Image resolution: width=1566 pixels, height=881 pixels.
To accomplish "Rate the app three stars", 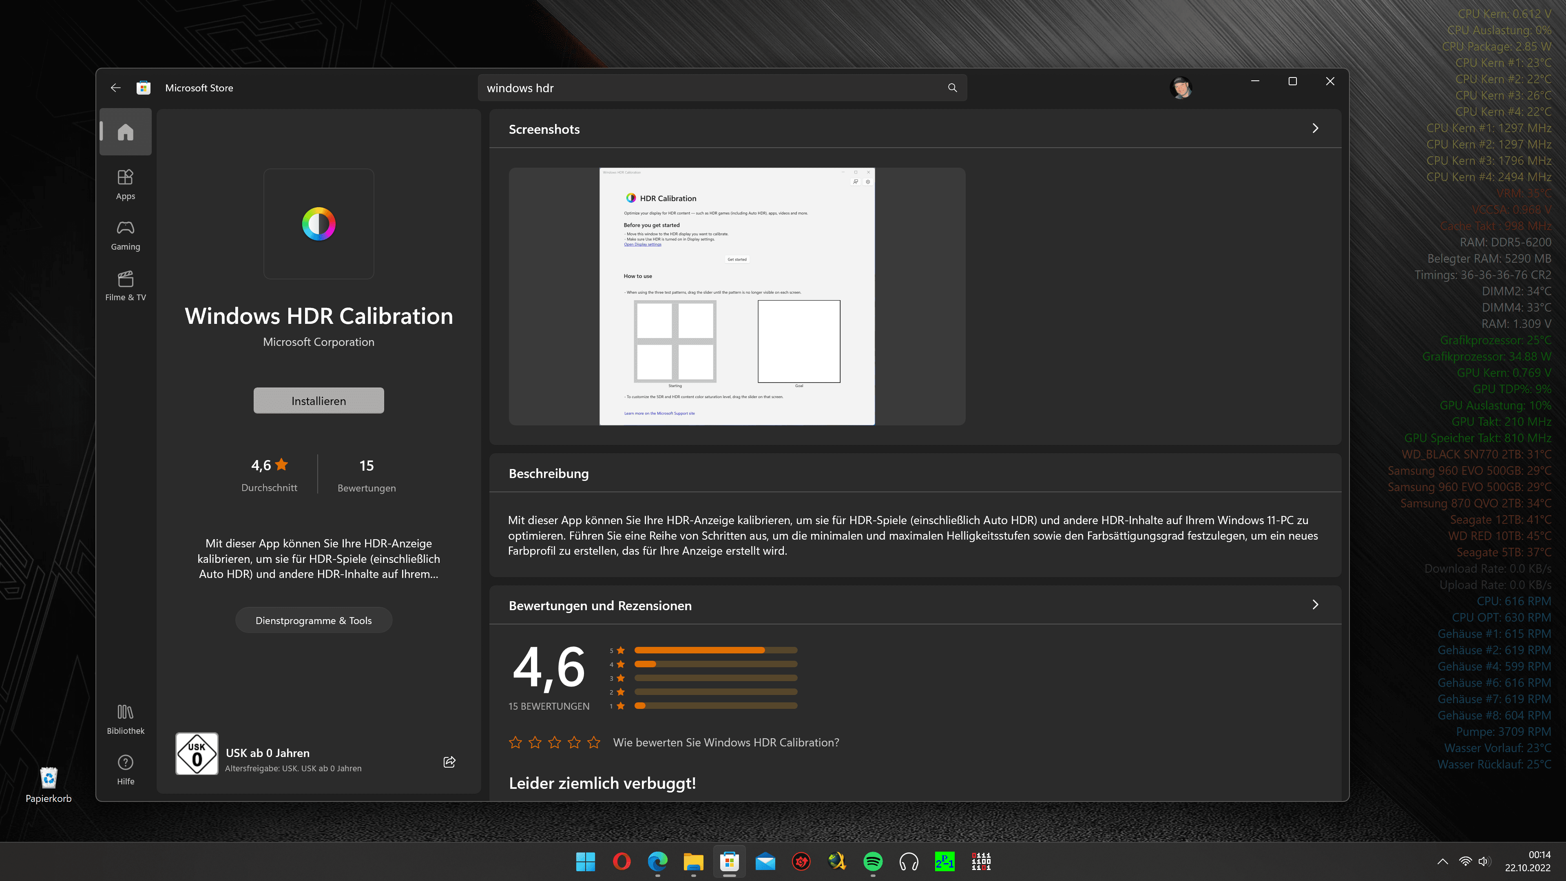I will pyautogui.click(x=555, y=742).
